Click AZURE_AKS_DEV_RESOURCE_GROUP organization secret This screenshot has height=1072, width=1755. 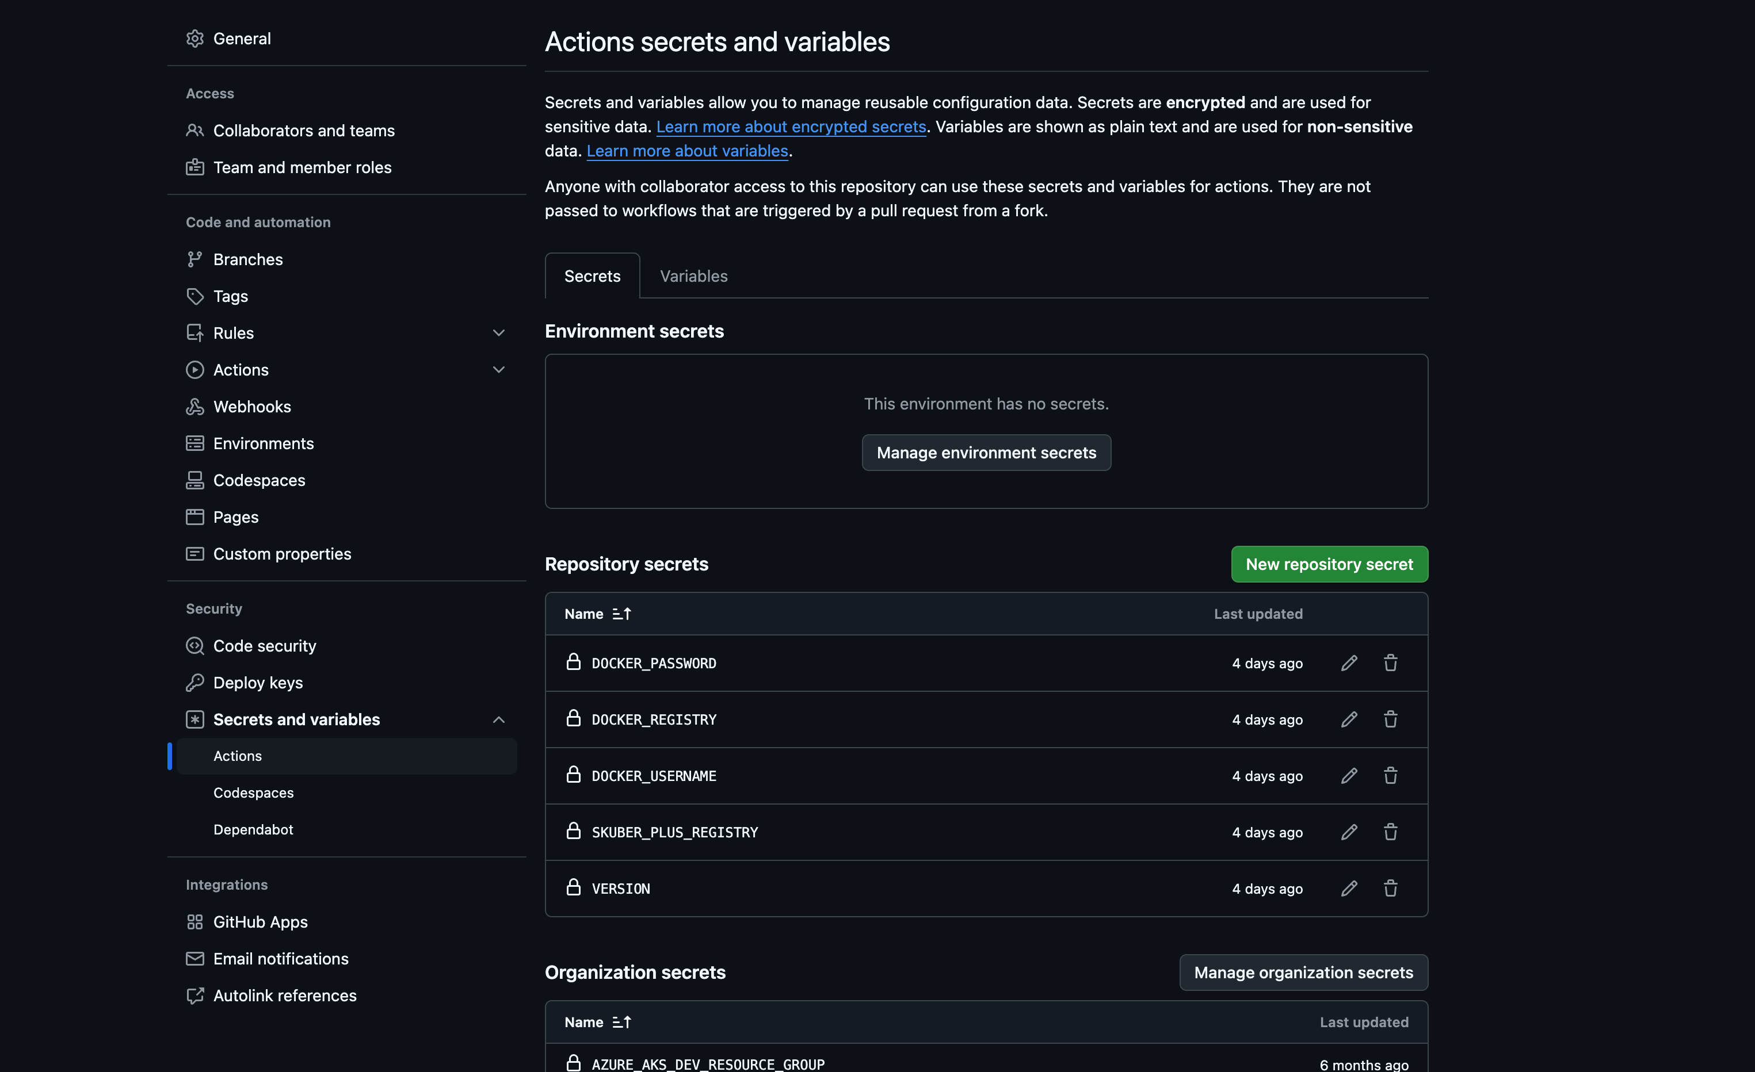coord(708,1064)
